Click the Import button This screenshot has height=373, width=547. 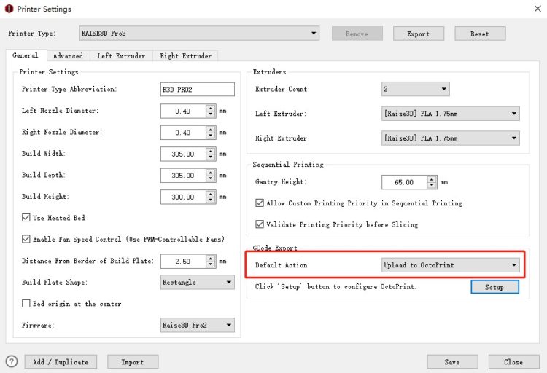133,362
